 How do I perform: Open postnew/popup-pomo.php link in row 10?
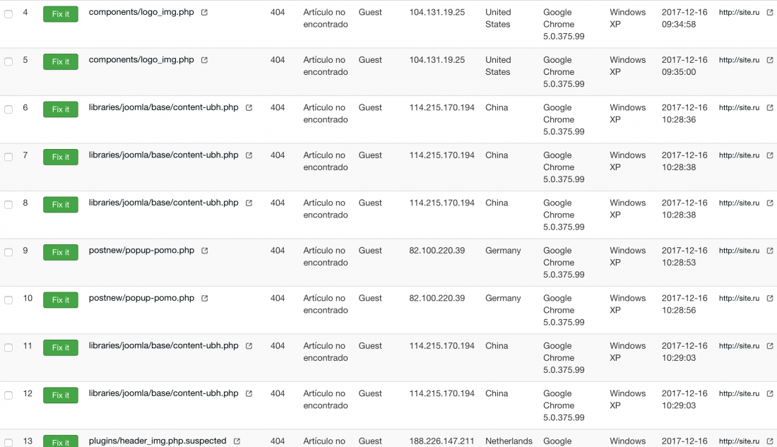(x=141, y=298)
